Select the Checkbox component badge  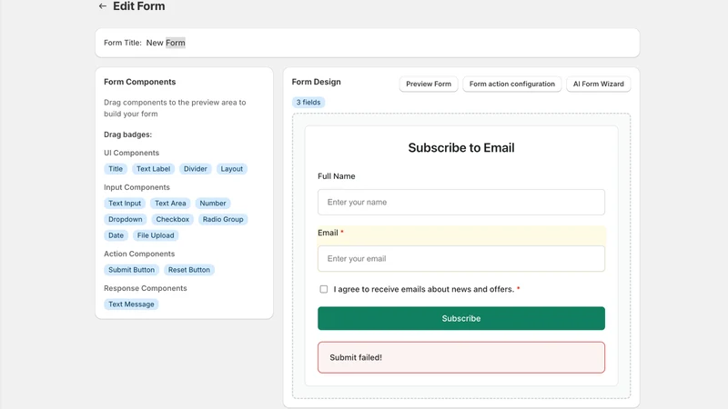tap(172, 219)
